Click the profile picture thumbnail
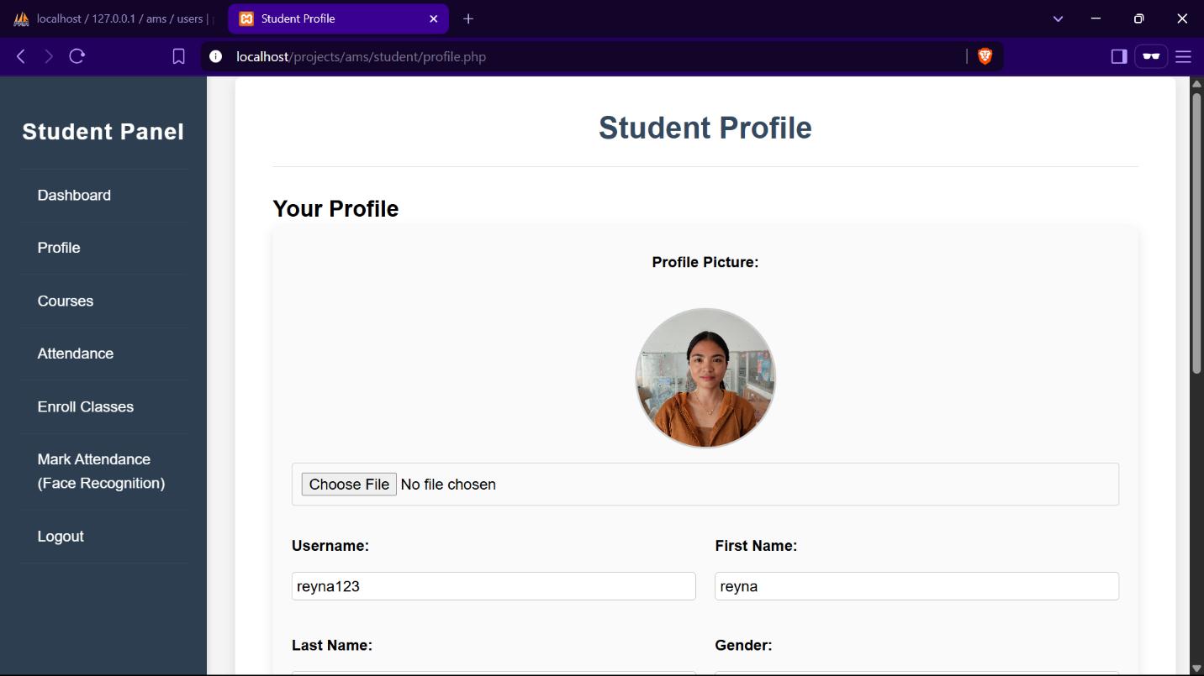 click(x=705, y=377)
